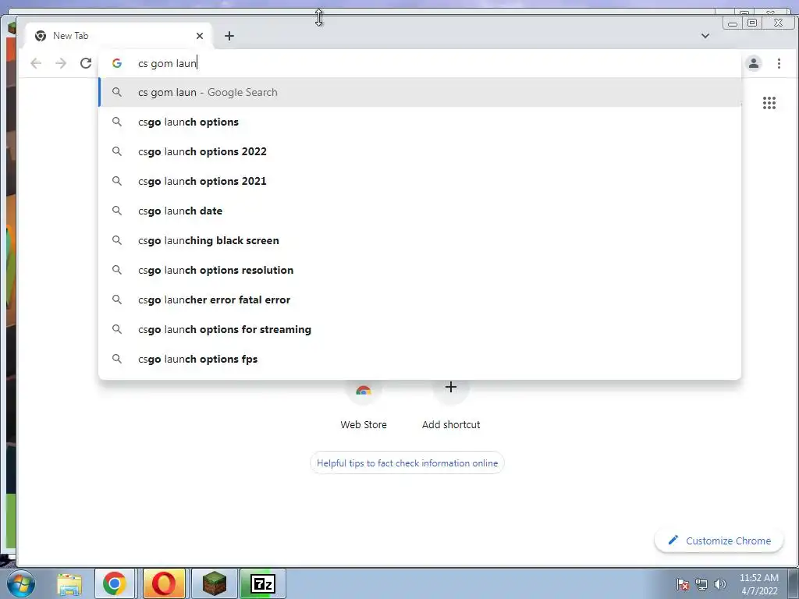The width and height of the screenshot is (799, 599).
Task: Click the Chrome taskbar icon
Action: [114, 583]
